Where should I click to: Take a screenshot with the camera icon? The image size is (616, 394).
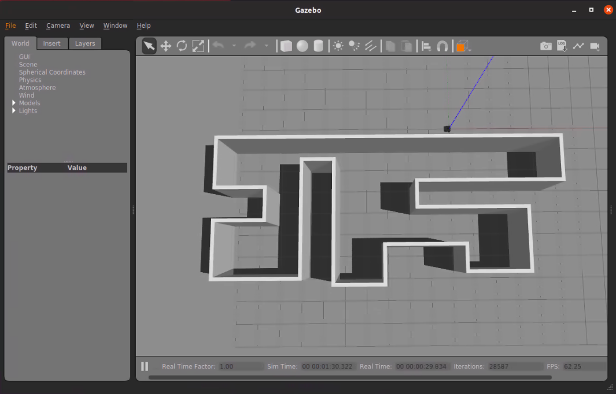[x=546, y=46]
